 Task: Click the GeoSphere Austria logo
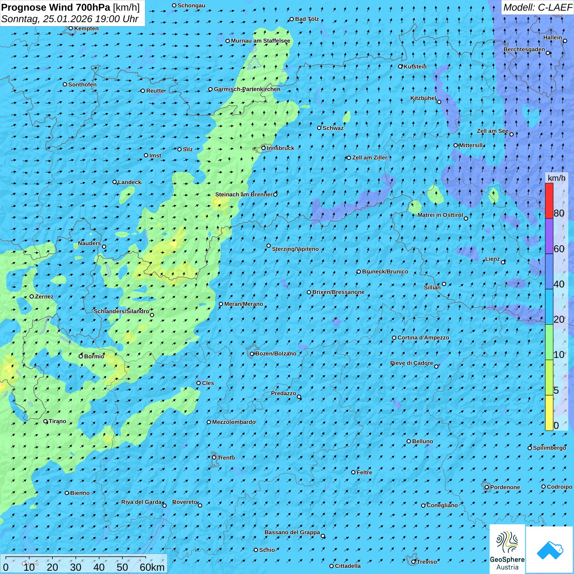507,549
